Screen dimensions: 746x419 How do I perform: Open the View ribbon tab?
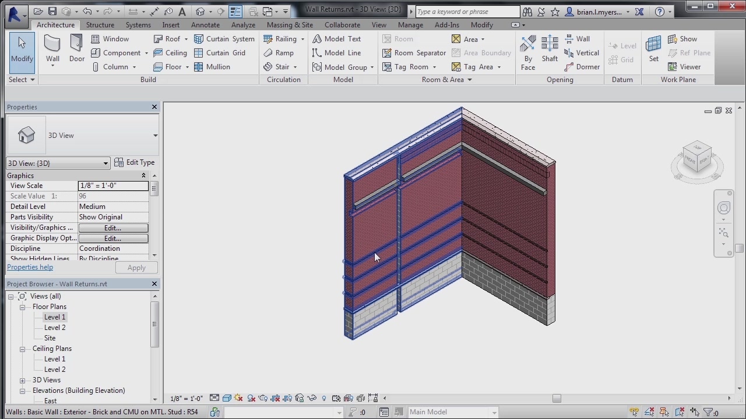tap(379, 25)
